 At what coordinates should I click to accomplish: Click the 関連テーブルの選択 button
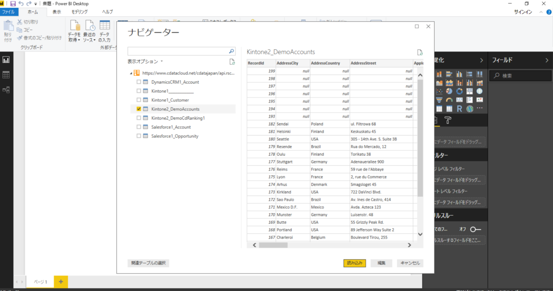point(148,263)
